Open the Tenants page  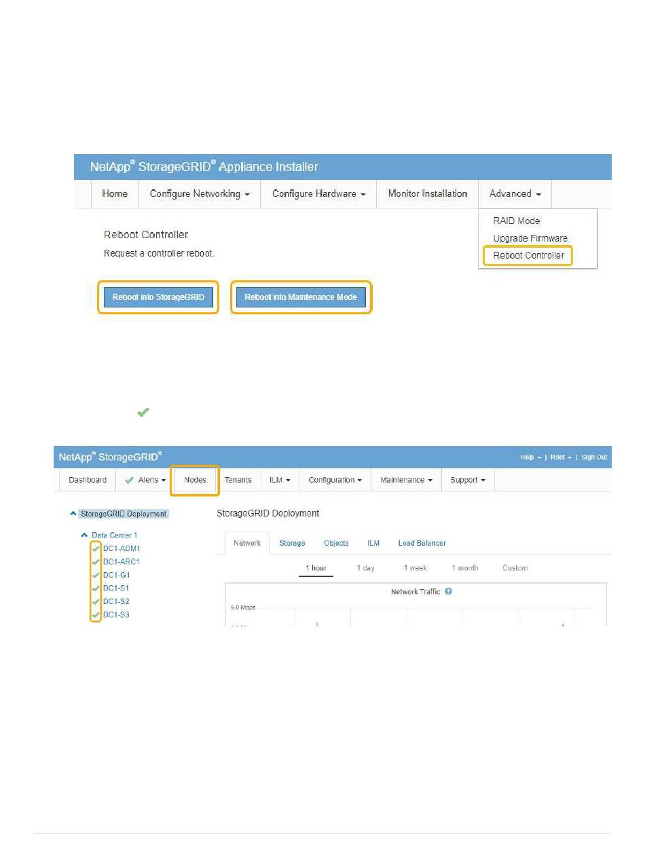[x=238, y=480]
